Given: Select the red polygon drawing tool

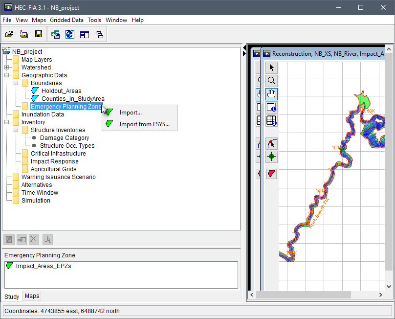Looking at the screenshot, I should [272, 173].
